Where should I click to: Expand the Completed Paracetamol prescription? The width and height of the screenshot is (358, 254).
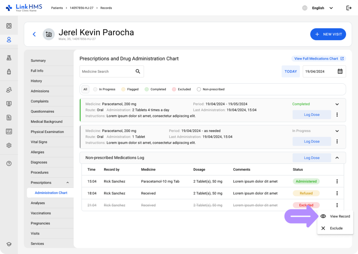coord(337,104)
